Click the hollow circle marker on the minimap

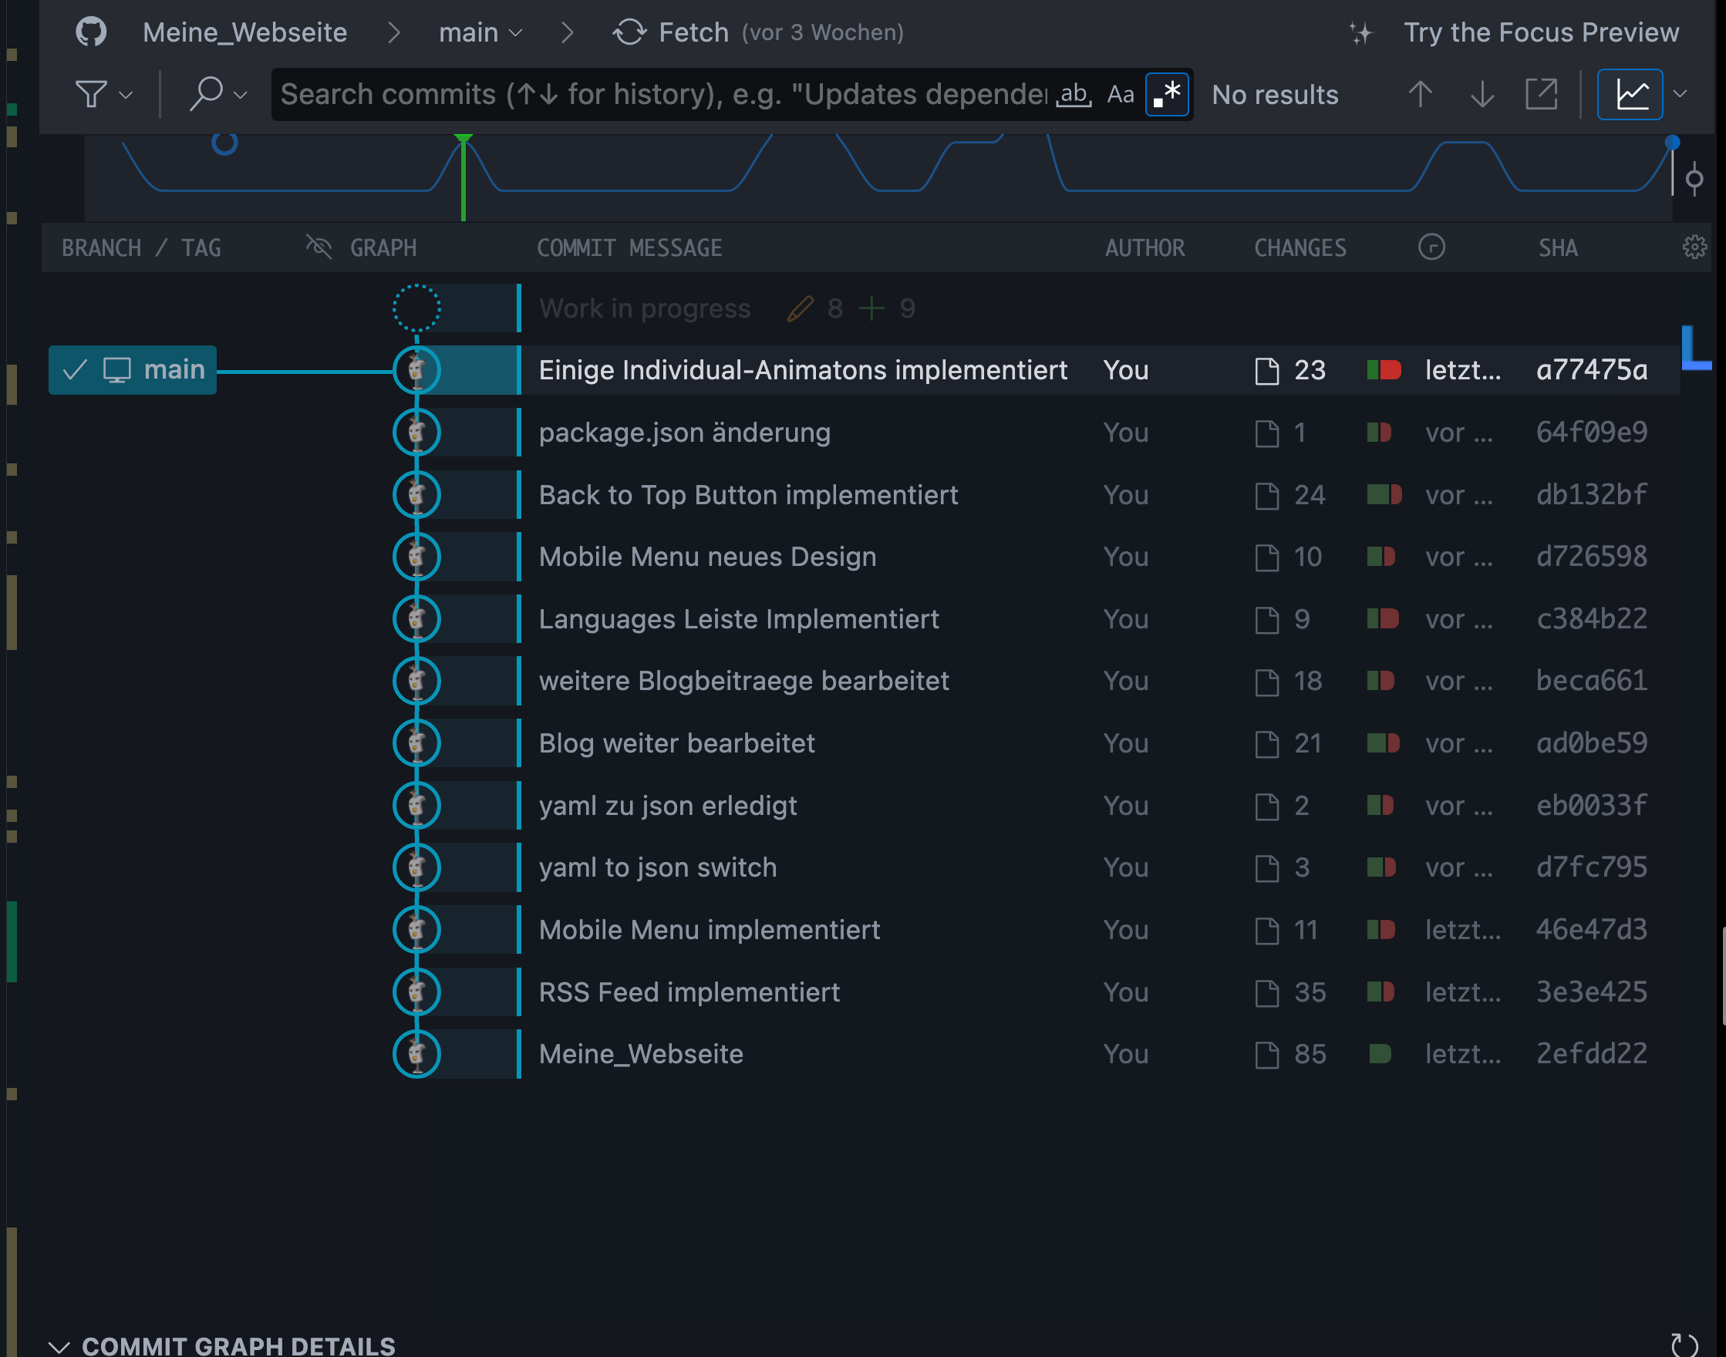coord(225,143)
